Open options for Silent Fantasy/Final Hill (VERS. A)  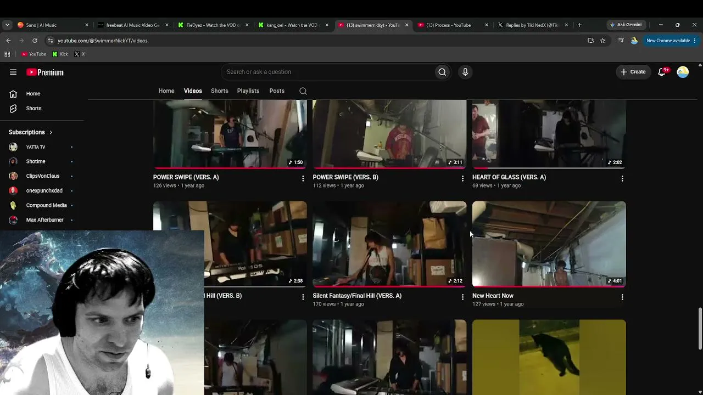462,297
